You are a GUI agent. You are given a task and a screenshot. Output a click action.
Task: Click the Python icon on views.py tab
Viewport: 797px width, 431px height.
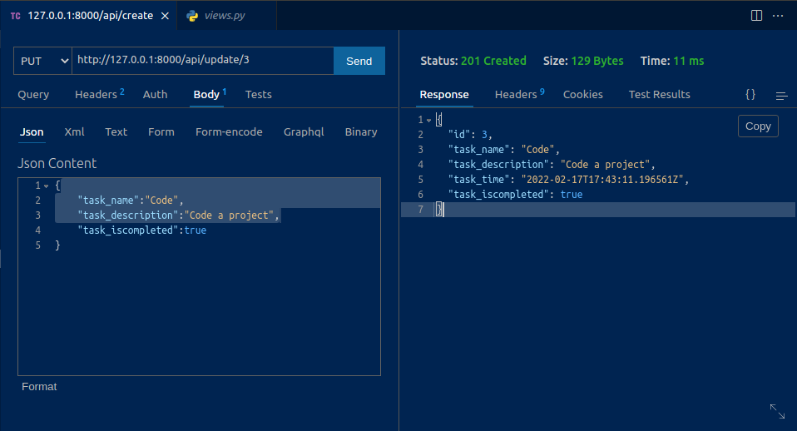coord(193,16)
